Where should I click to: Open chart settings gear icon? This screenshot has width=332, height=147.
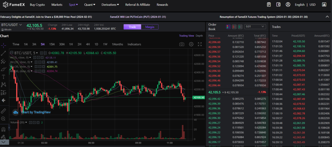191,44
